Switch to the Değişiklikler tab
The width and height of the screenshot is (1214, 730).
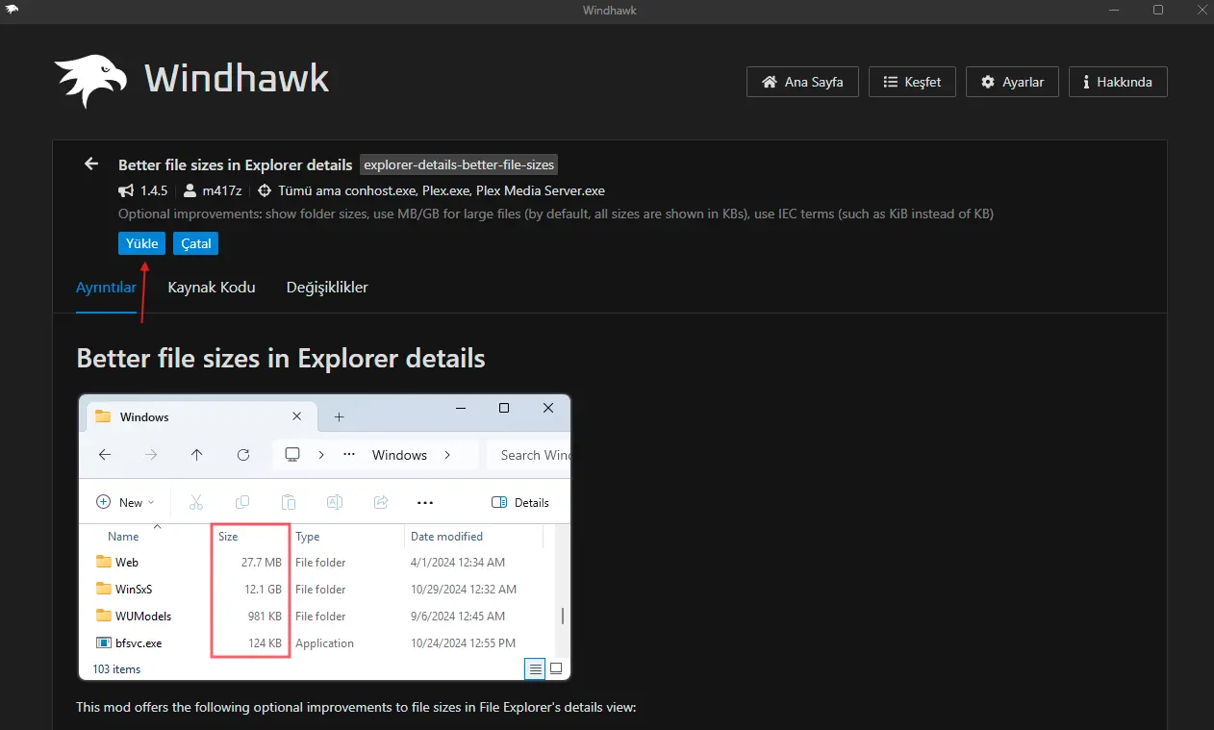click(x=327, y=288)
